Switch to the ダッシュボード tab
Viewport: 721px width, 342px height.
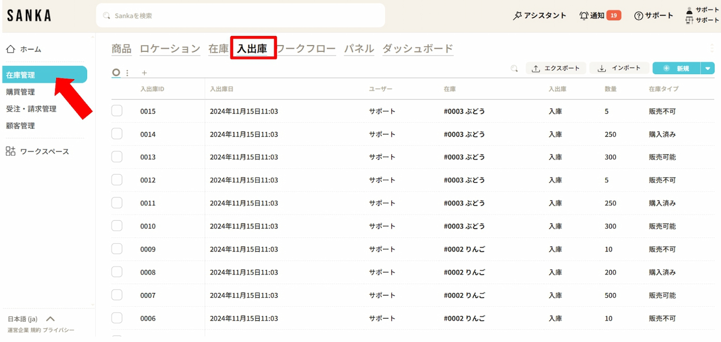coord(418,48)
